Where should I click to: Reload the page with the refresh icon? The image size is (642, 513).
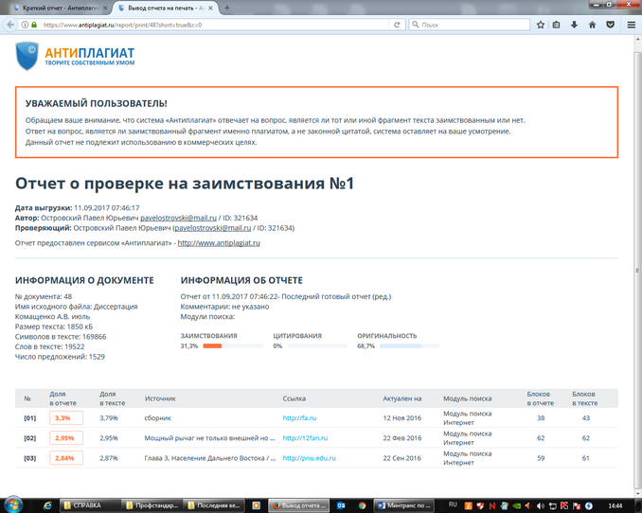(x=397, y=25)
